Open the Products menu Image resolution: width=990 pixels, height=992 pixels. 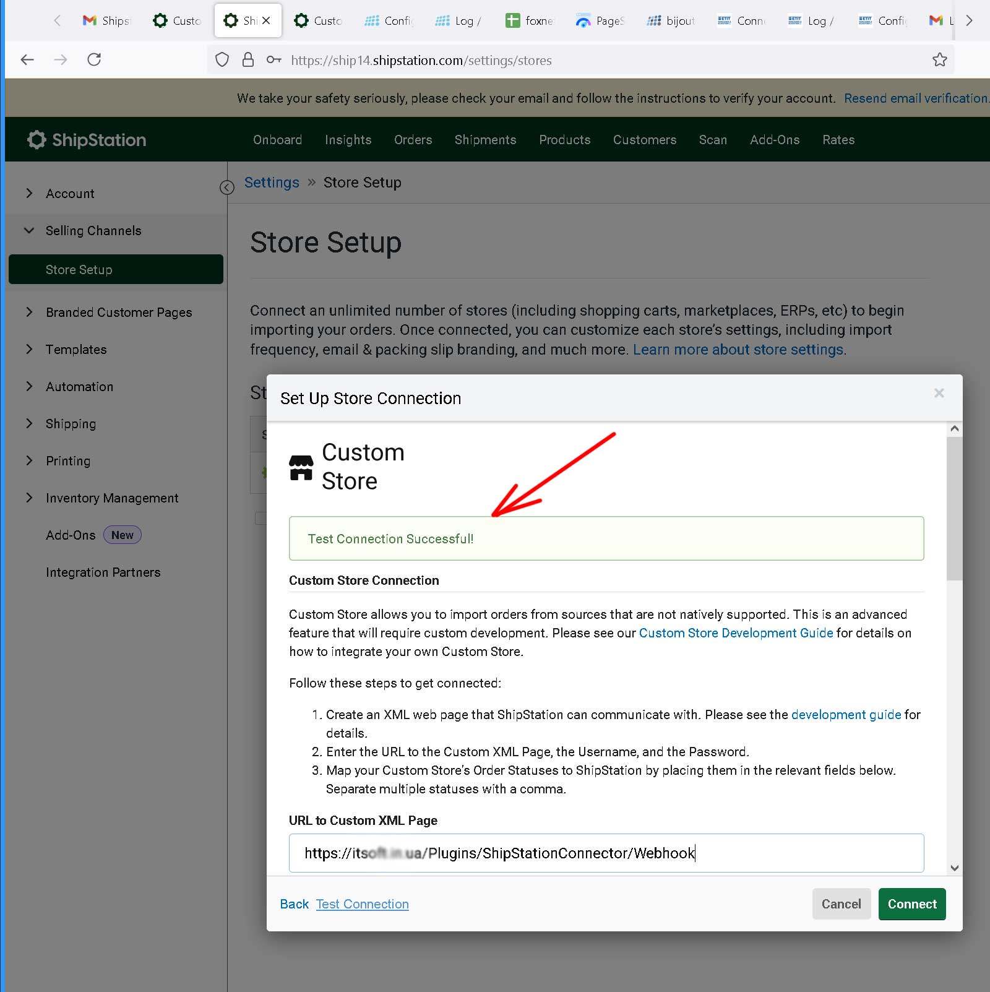point(564,140)
